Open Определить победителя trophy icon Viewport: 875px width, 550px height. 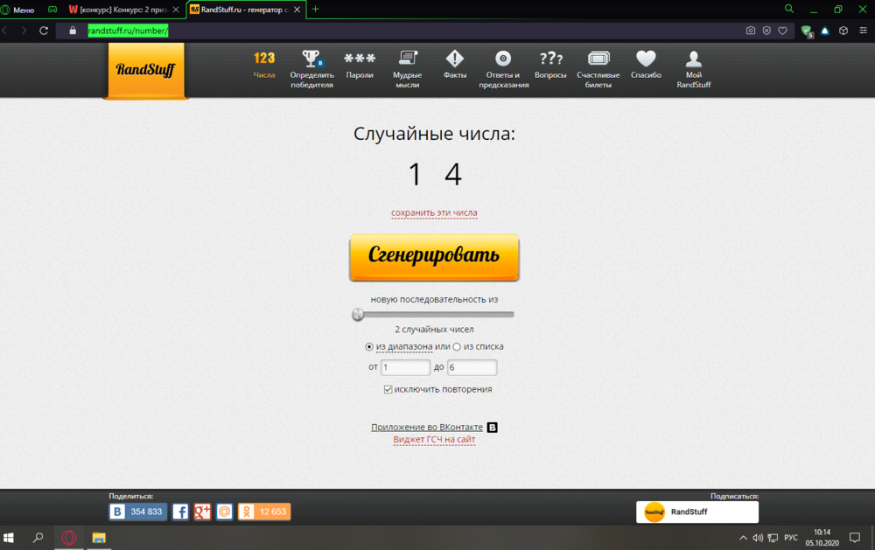tap(311, 59)
